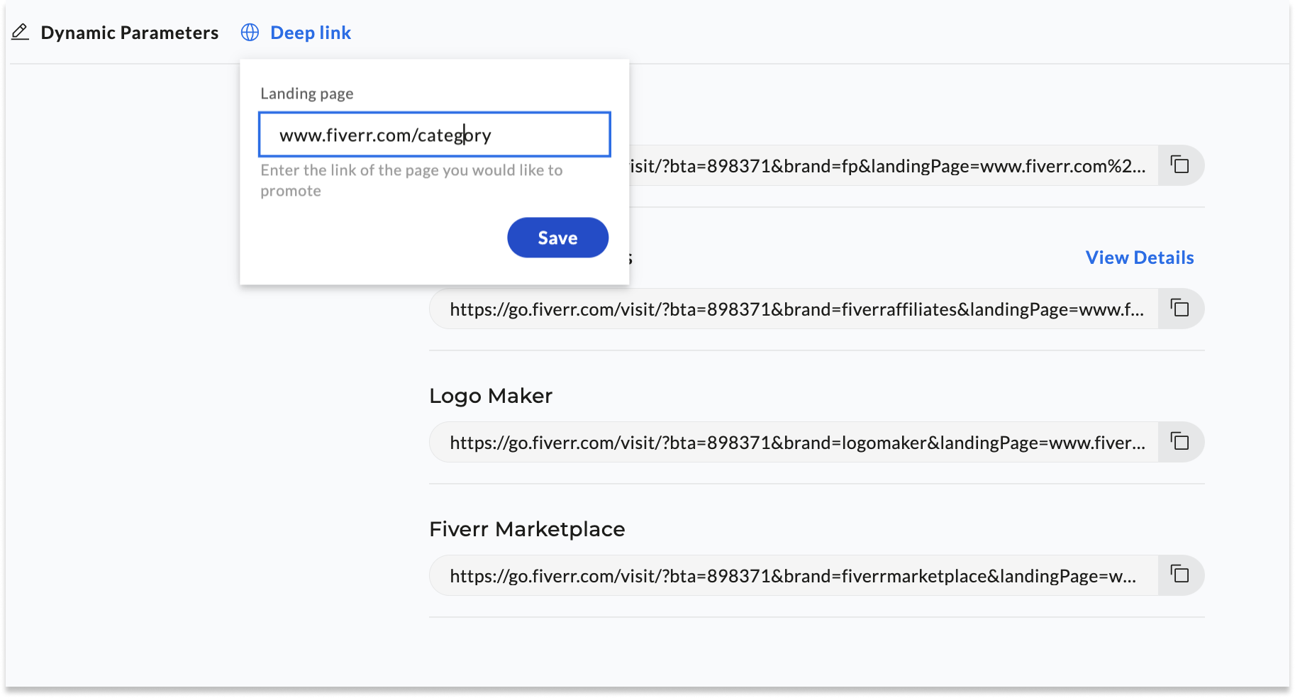Viewport: 1295px width, 698px height.
Task: Click the pencil icon beside Dynamic Parameters
Action: [21, 33]
